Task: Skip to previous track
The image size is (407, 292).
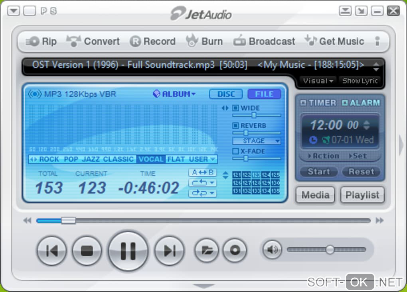Action: tap(51, 251)
